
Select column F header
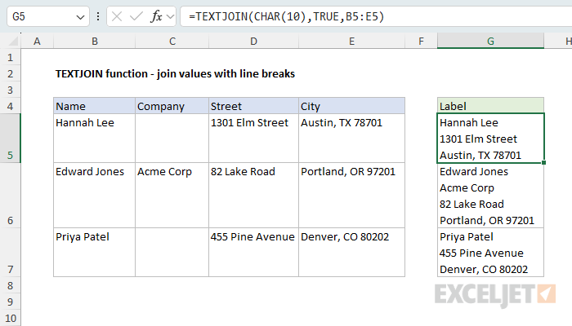pos(422,41)
